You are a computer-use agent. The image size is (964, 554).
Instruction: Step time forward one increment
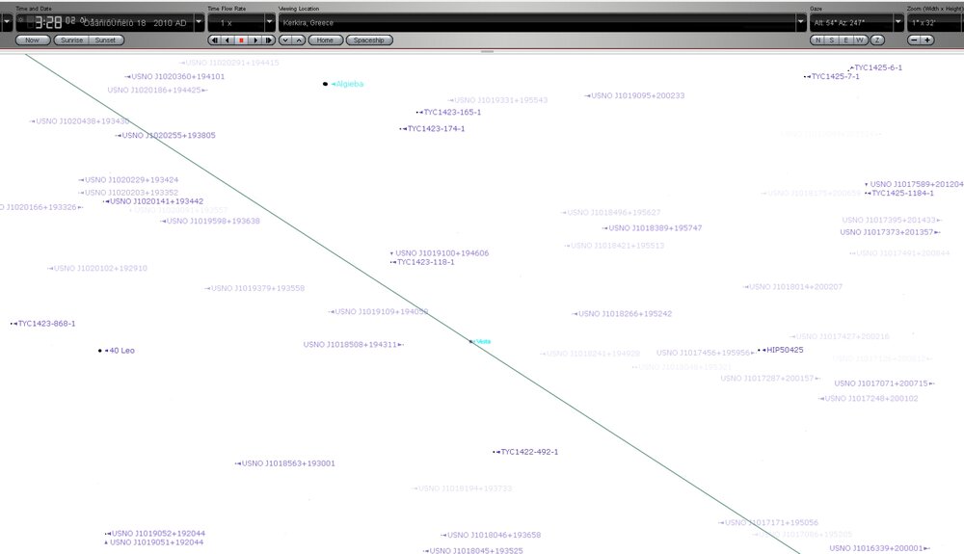pyautogui.click(x=268, y=40)
